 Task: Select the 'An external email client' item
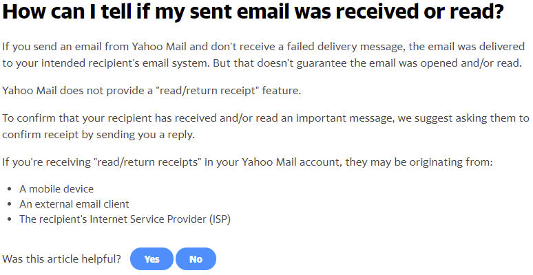tap(74, 204)
